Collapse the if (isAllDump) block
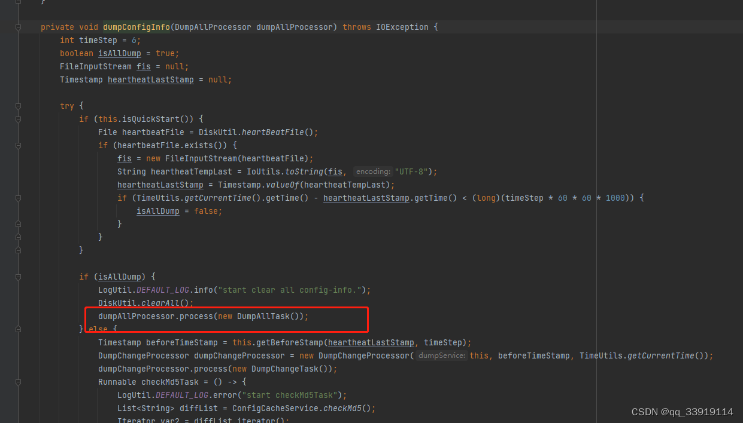 [x=18, y=277]
